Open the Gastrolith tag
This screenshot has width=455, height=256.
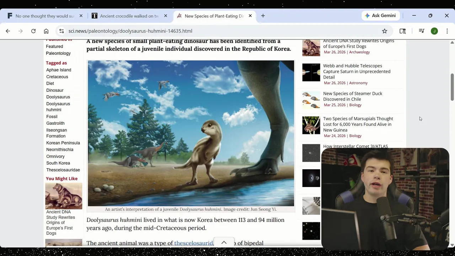[55, 123]
